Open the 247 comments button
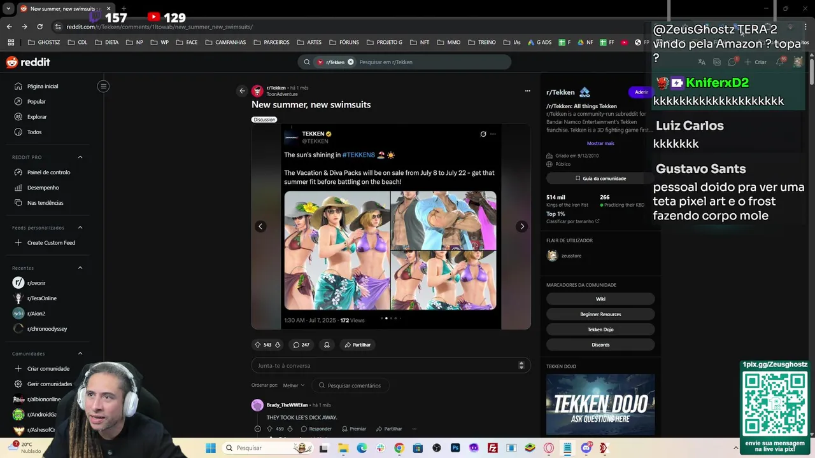 click(x=301, y=345)
